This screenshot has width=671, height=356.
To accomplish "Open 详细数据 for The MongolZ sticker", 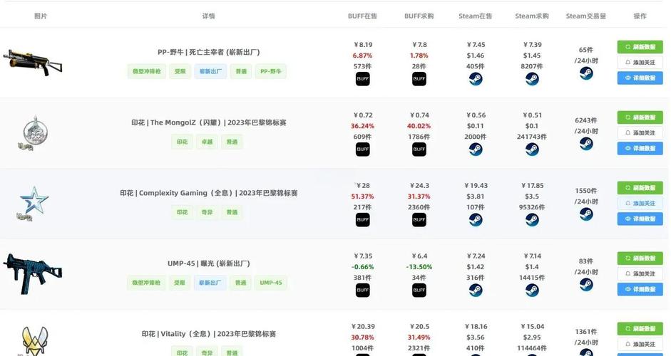I will click(640, 148).
